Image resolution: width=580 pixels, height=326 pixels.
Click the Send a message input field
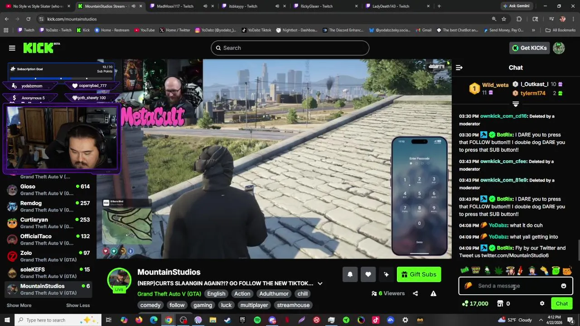coord(516,286)
